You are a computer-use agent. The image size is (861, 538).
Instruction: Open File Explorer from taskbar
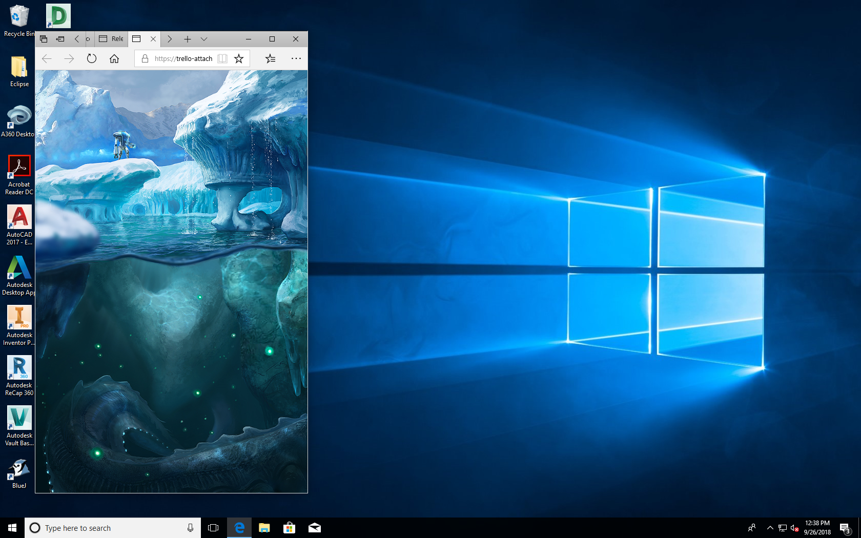(264, 528)
